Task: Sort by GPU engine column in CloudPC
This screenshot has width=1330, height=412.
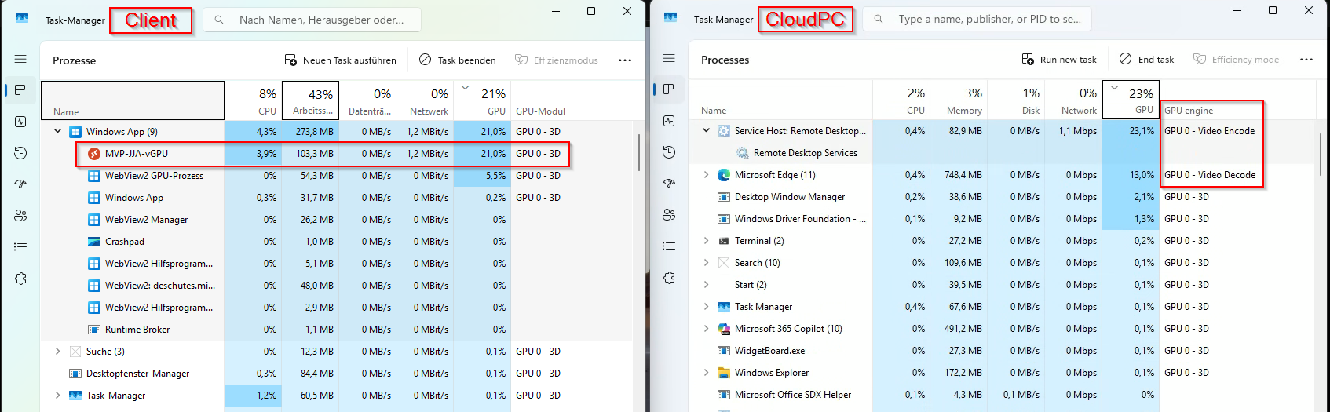Action: [x=1237, y=100]
